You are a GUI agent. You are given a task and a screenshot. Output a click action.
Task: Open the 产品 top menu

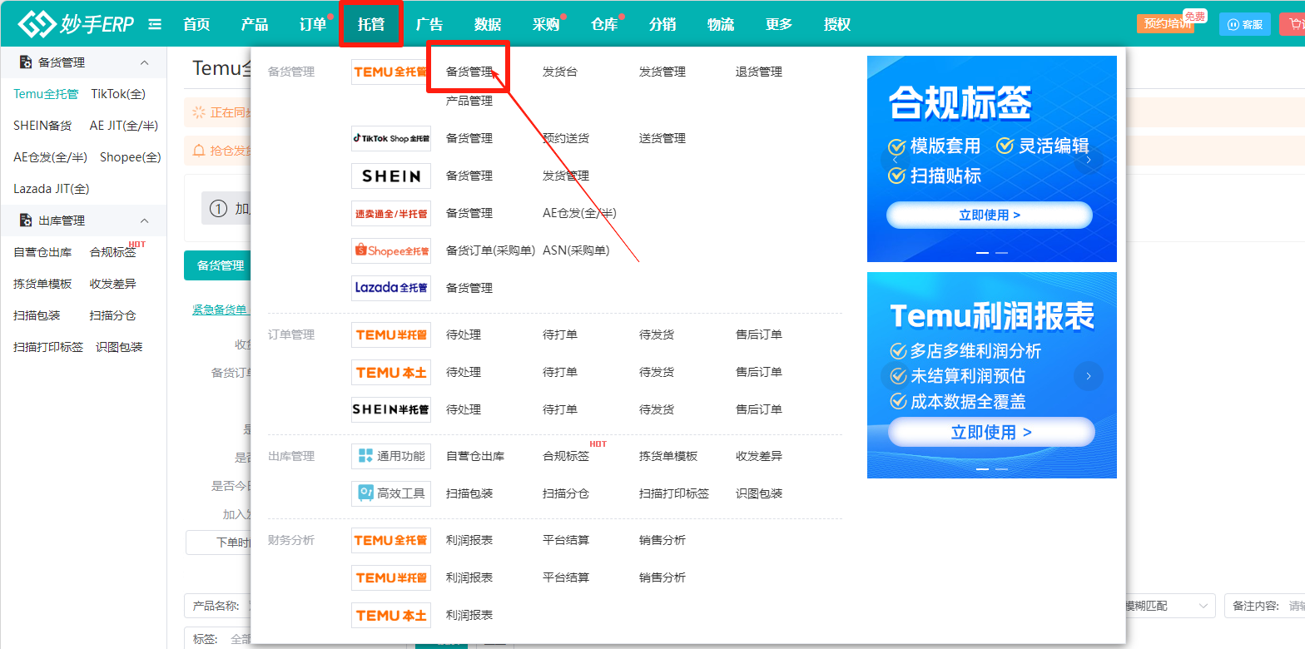[x=255, y=24]
